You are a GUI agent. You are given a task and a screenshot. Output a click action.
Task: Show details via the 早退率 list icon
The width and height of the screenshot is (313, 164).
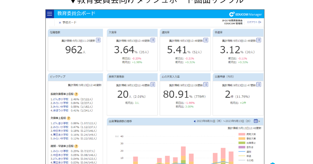[x=259, y=40]
